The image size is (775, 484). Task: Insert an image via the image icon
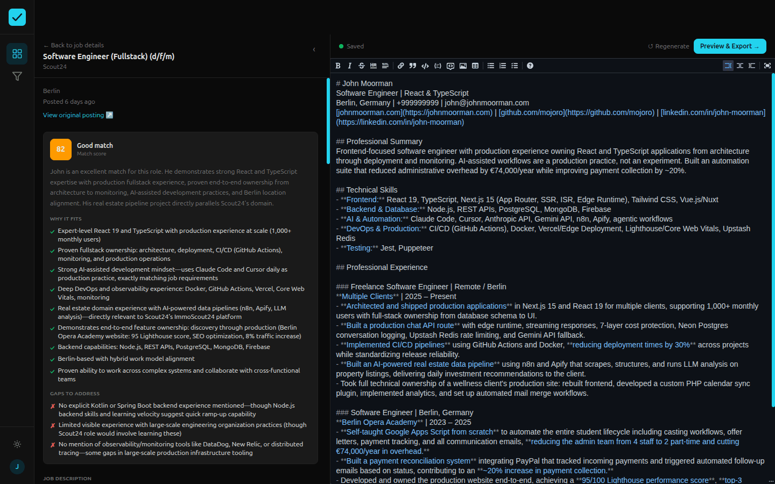(x=463, y=66)
